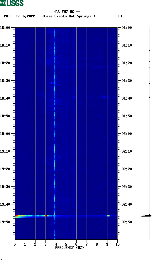Click the 02:30 UTC time label
Image resolution: width=162 pixels, height=263 pixels.
pyautogui.click(x=127, y=187)
